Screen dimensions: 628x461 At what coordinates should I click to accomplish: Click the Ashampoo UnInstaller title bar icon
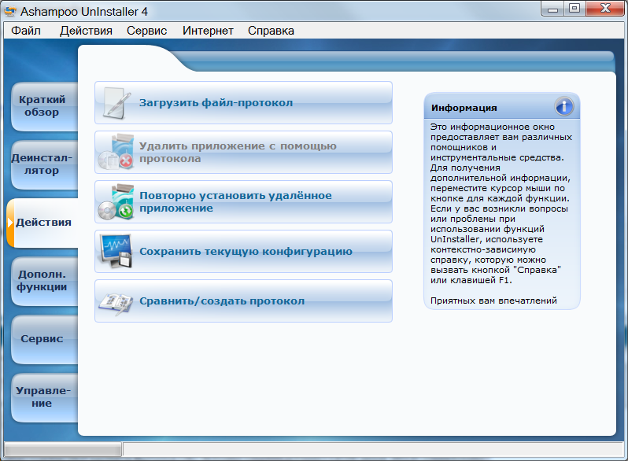point(12,10)
